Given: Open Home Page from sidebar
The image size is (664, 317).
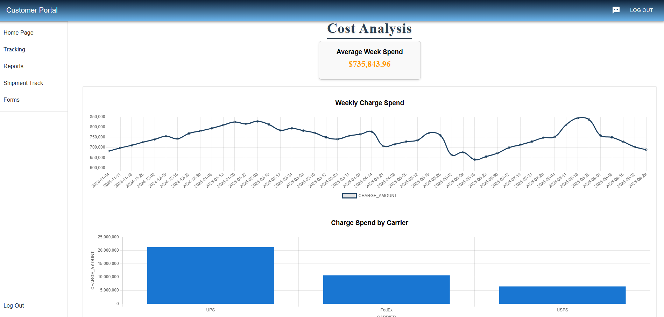Looking at the screenshot, I should [x=19, y=33].
